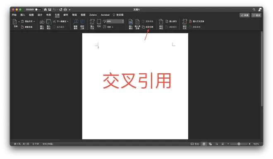Screen dimensions: 273x159
Task: Click the Print icon in title bar
Action: click(65, 10)
